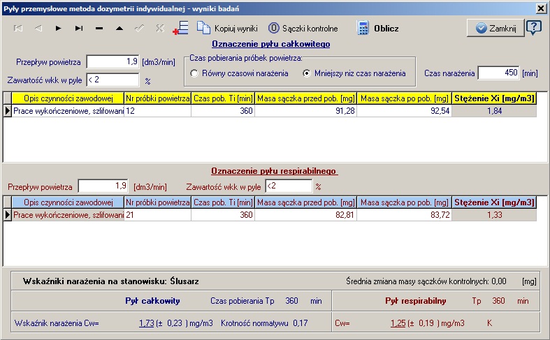Click underlined Cw value 1,73
This screenshot has width=550, height=340.
[x=147, y=323]
